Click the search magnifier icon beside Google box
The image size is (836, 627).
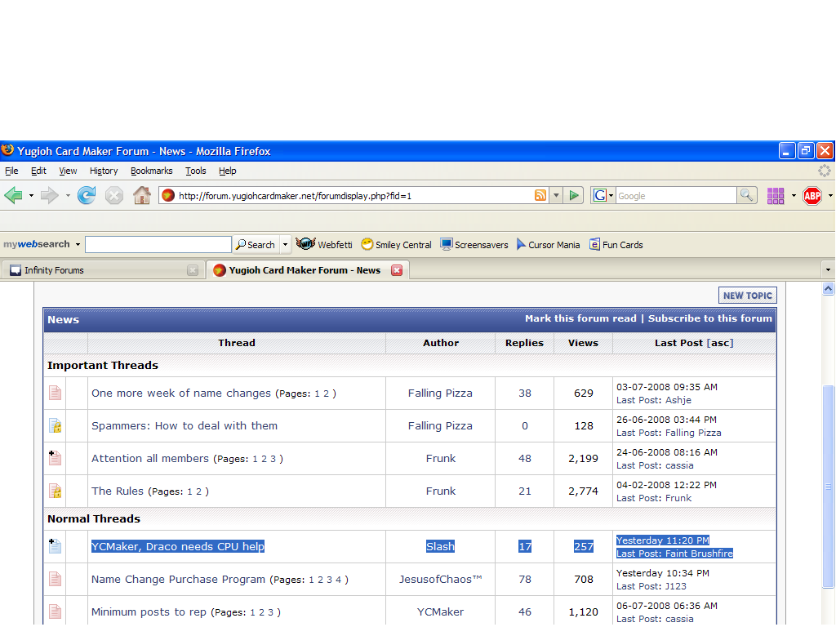(746, 196)
